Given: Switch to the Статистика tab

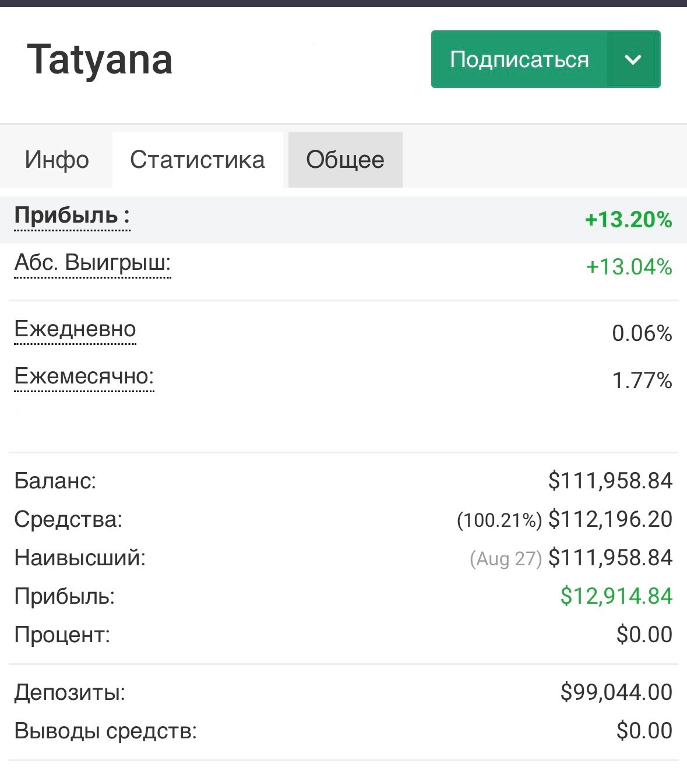Looking at the screenshot, I should [x=198, y=160].
